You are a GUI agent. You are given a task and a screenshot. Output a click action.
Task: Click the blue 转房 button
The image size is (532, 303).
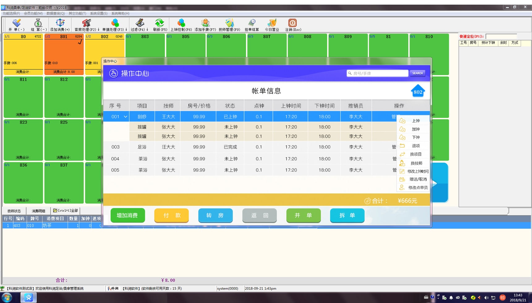tap(215, 215)
